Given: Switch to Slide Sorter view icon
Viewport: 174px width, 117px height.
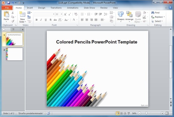Looking at the screenshot, I should [x=121, y=113].
